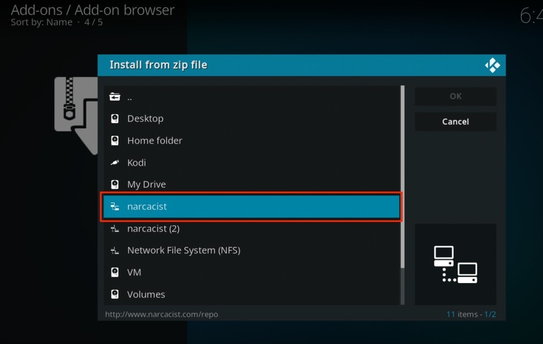
Task: Click the file list vertical scrollbar
Action: tap(402, 195)
